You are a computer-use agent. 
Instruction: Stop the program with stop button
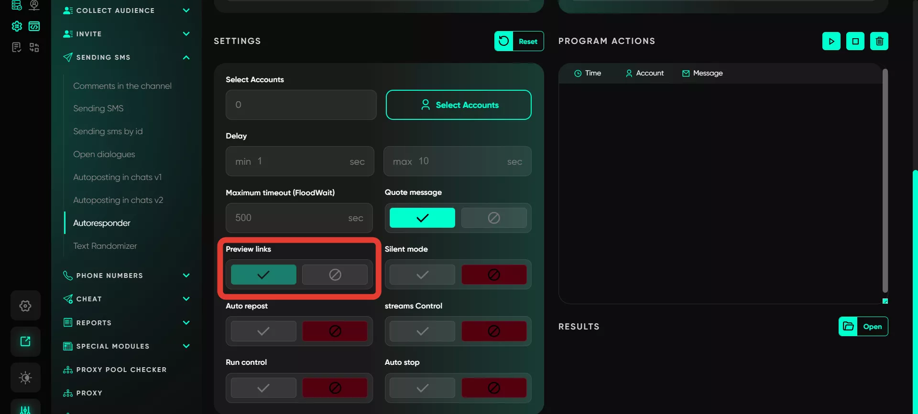click(855, 41)
